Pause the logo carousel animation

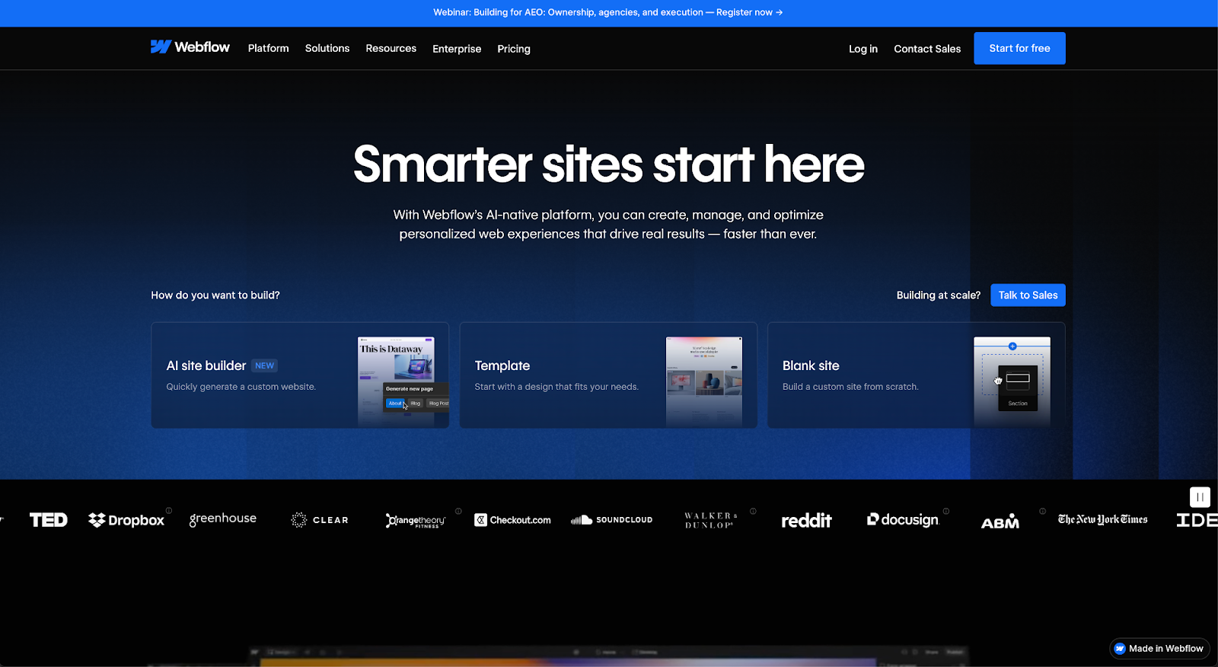1200,497
